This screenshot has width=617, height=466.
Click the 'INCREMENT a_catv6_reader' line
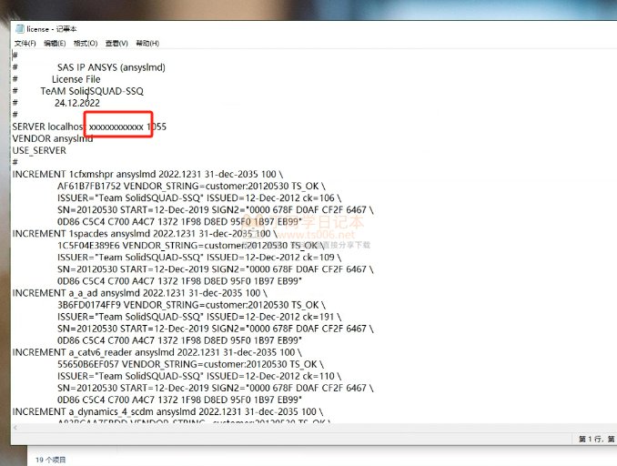point(157,352)
